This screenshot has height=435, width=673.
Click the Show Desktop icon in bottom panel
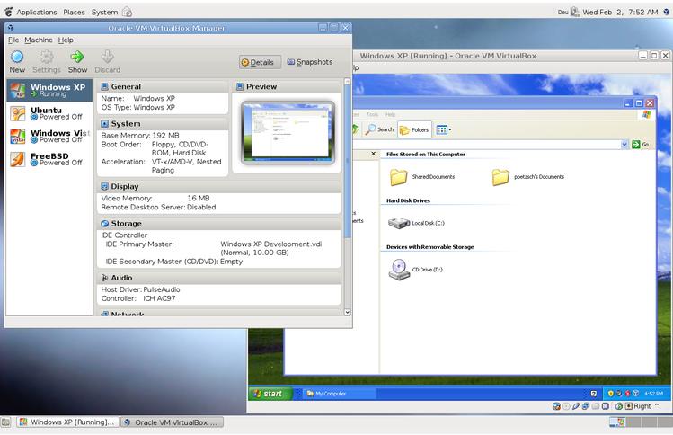(5, 422)
